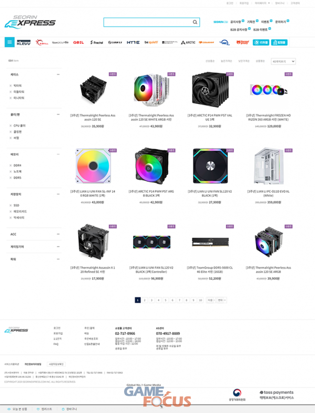Click the search magnifier icon
The height and width of the screenshot is (413, 315).
195,22
